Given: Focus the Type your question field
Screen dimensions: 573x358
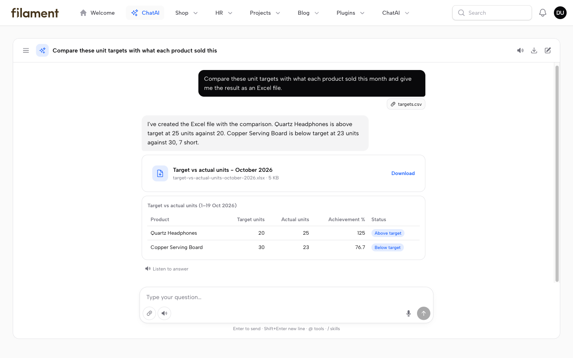Looking at the screenshot, I should tap(286, 297).
